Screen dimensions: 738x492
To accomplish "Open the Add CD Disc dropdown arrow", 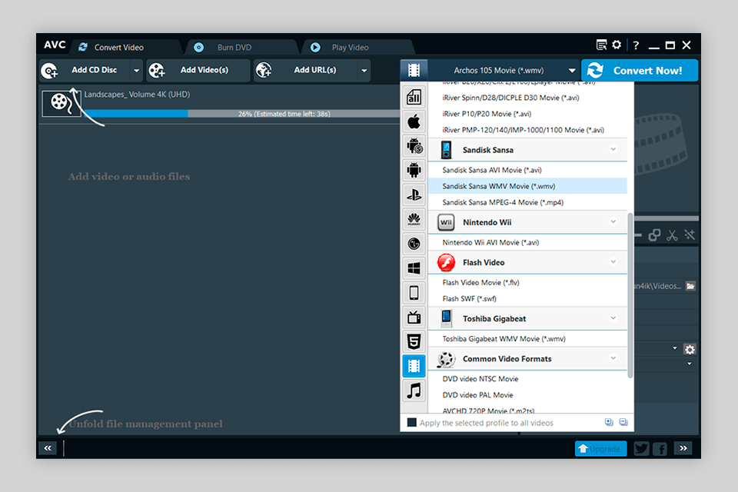I will [136, 71].
